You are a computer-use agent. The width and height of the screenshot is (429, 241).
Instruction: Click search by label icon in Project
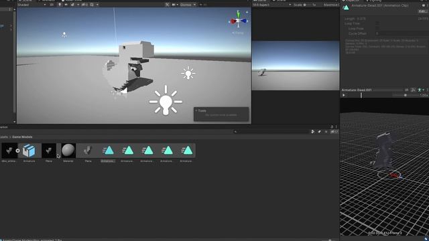pyautogui.click(x=319, y=132)
